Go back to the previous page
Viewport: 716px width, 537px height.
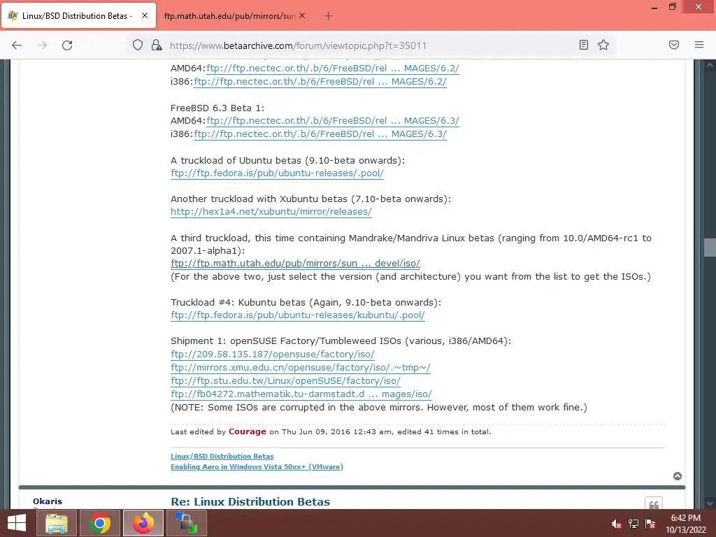[x=17, y=45]
